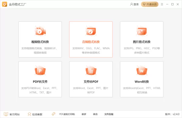Click the diamond icon in 开通会员 button
182x118 pixels.
click(144, 4)
